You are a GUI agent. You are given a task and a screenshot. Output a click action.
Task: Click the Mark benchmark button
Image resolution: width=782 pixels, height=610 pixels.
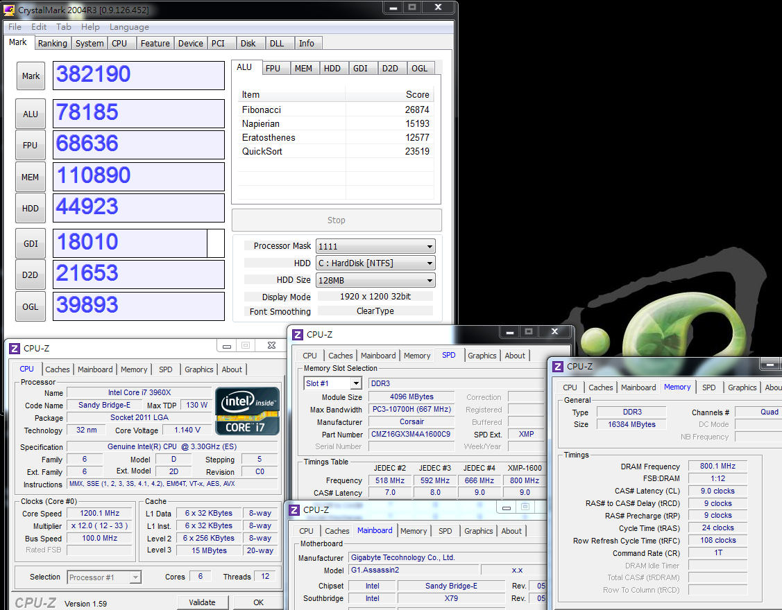tap(31, 76)
